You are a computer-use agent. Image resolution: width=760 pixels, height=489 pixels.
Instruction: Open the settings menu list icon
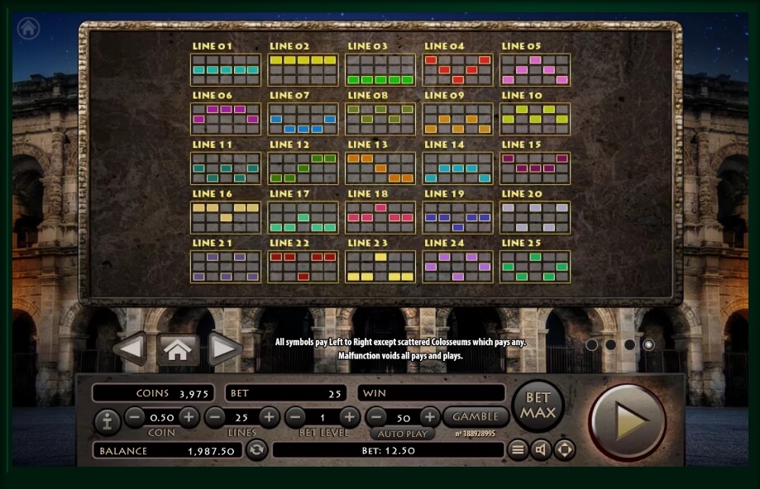[518, 450]
